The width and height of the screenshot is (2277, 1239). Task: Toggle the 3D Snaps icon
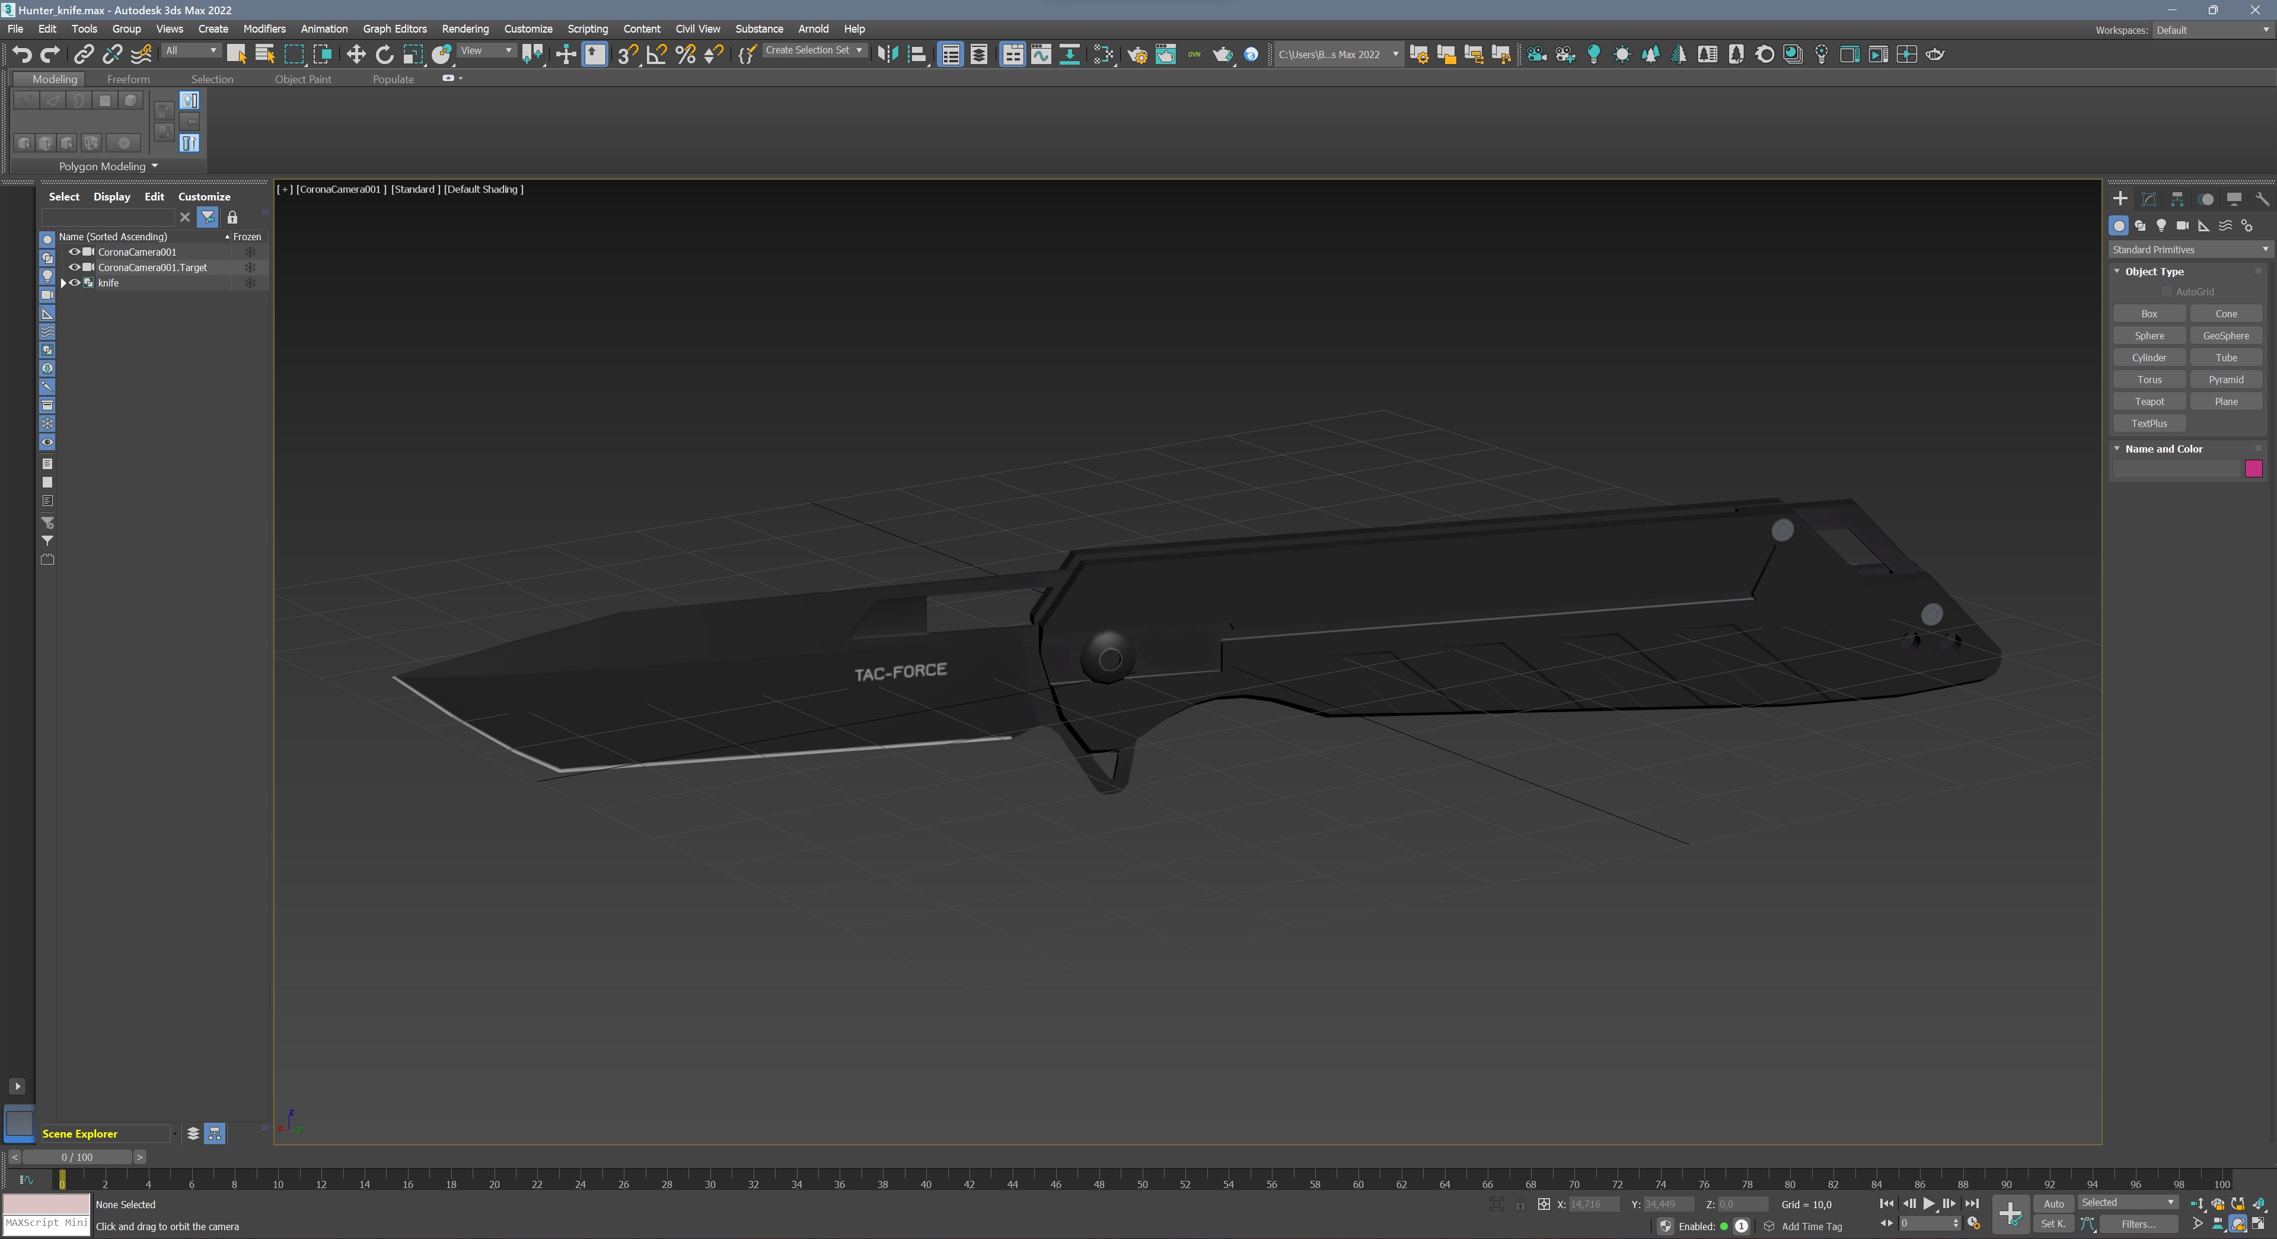pos(627,55)
